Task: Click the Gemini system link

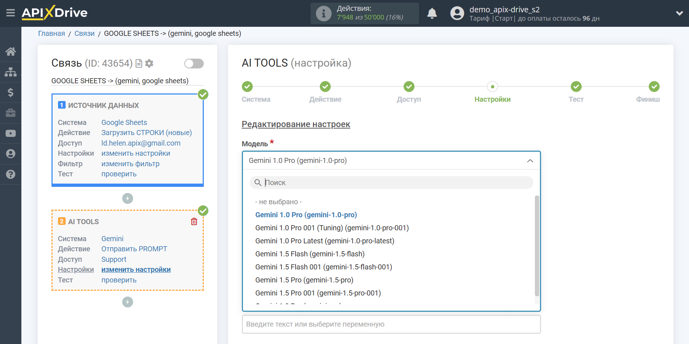Action: pyautogui.click(x=112, y=239)
